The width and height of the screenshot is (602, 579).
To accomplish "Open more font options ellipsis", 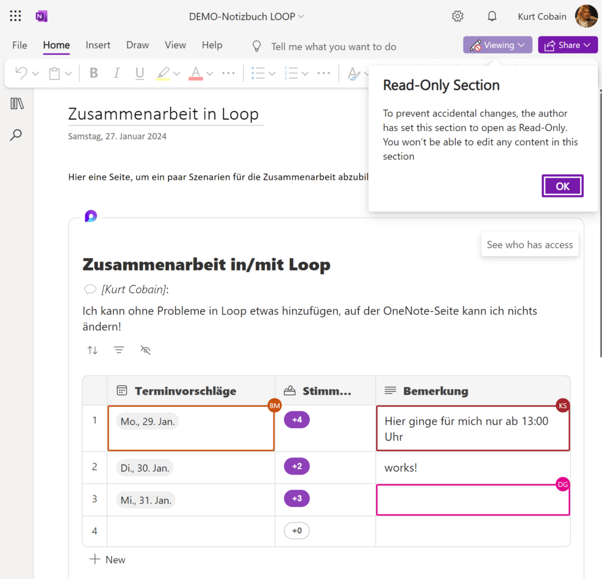I will pyautogui.click(x=229, y=73).
